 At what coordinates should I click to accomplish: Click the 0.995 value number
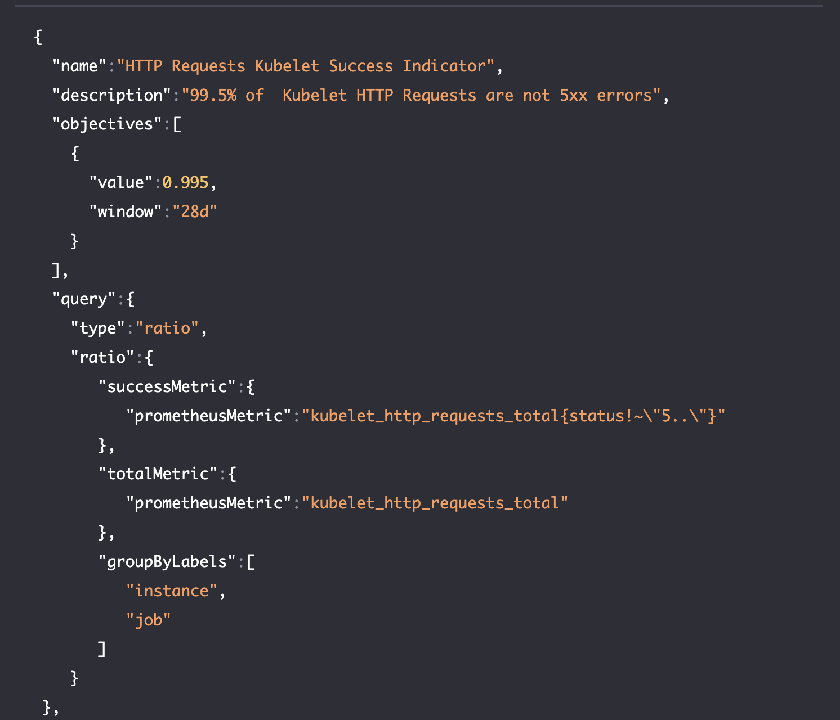click(186, 182)
